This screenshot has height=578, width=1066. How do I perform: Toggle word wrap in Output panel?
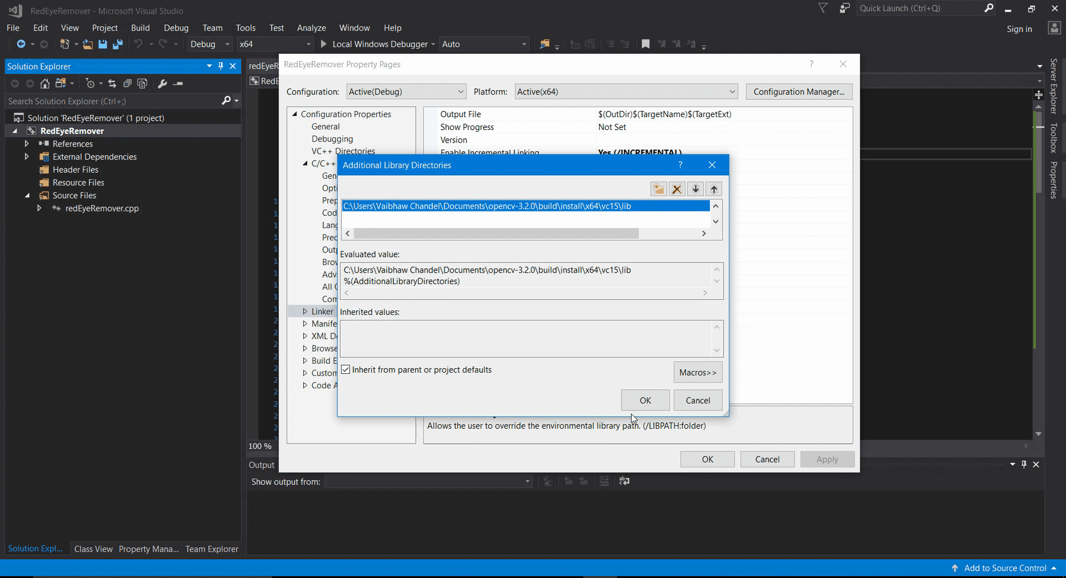coord(624,481)
